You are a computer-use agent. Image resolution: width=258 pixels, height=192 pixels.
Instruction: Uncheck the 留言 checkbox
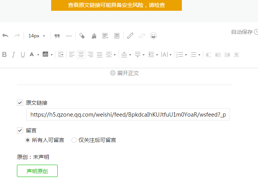tap(20, 130)
